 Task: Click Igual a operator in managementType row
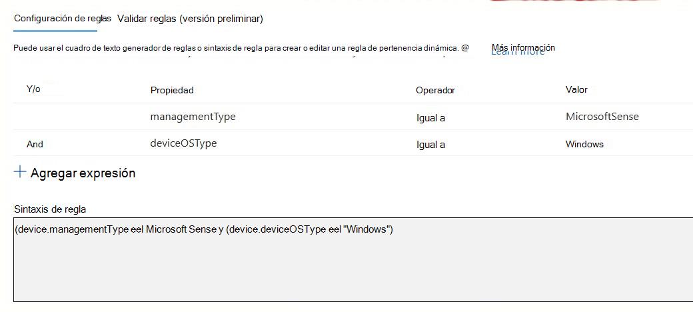430,118
